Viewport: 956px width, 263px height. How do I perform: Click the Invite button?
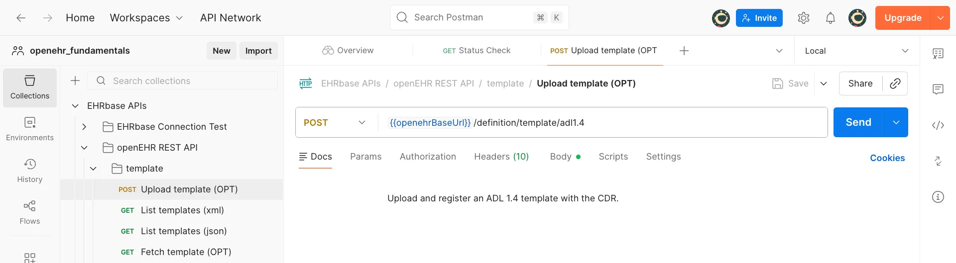click(759, 18)
